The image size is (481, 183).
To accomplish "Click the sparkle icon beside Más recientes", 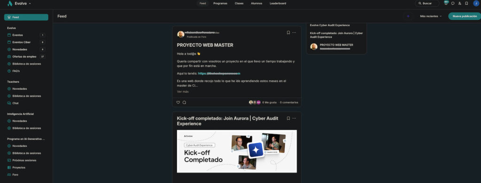I will click(x=408, y=16).
